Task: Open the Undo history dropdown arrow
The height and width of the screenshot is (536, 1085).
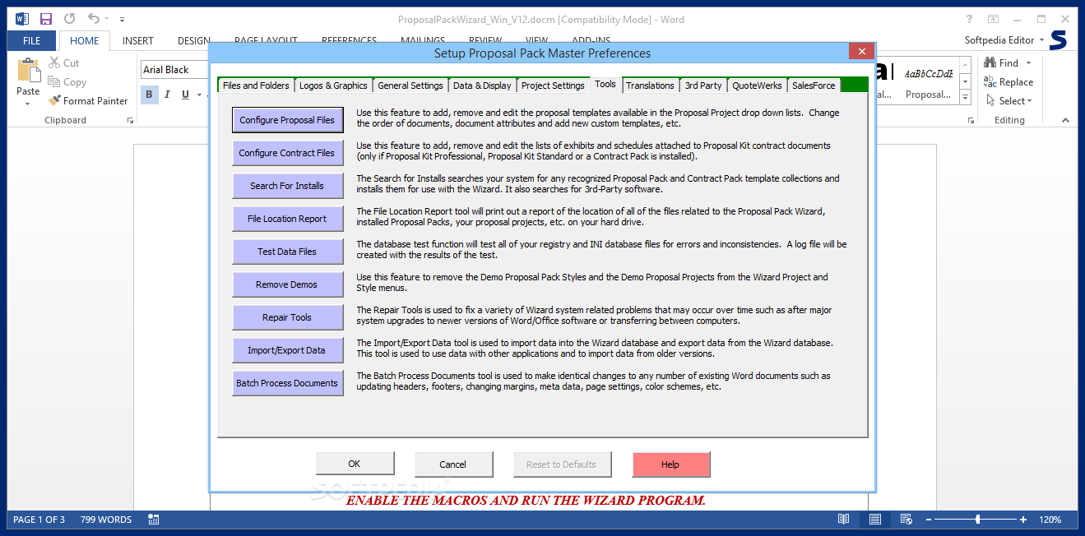Action: (x=107, y=18)
